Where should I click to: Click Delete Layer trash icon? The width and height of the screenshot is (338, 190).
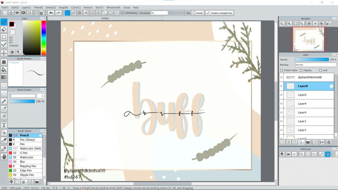[x=329, y=142]
